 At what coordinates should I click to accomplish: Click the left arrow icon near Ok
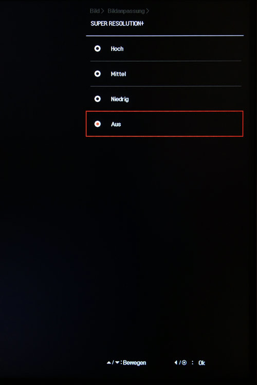176,362
